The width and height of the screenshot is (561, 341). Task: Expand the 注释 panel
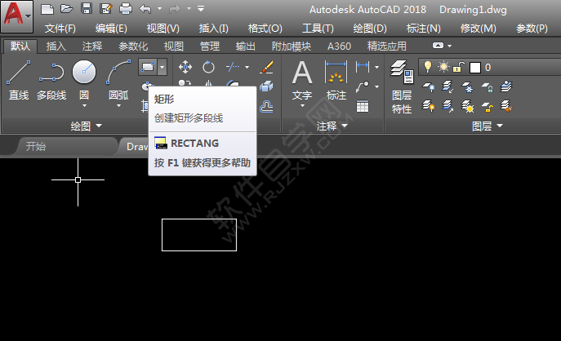(x=332, y=126)
